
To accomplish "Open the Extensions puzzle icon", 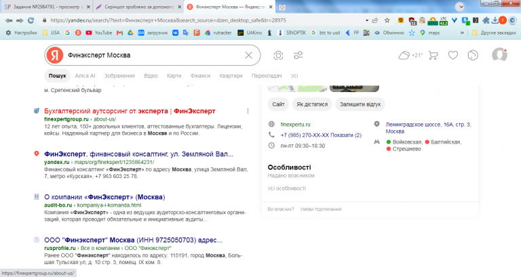I will (486, 20).
